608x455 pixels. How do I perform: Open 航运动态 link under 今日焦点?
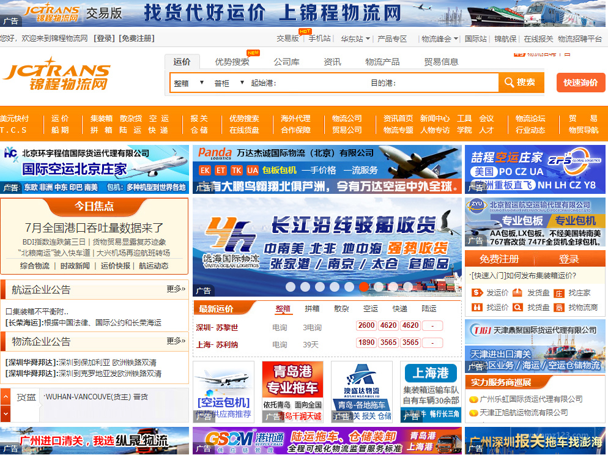point(154,266)
